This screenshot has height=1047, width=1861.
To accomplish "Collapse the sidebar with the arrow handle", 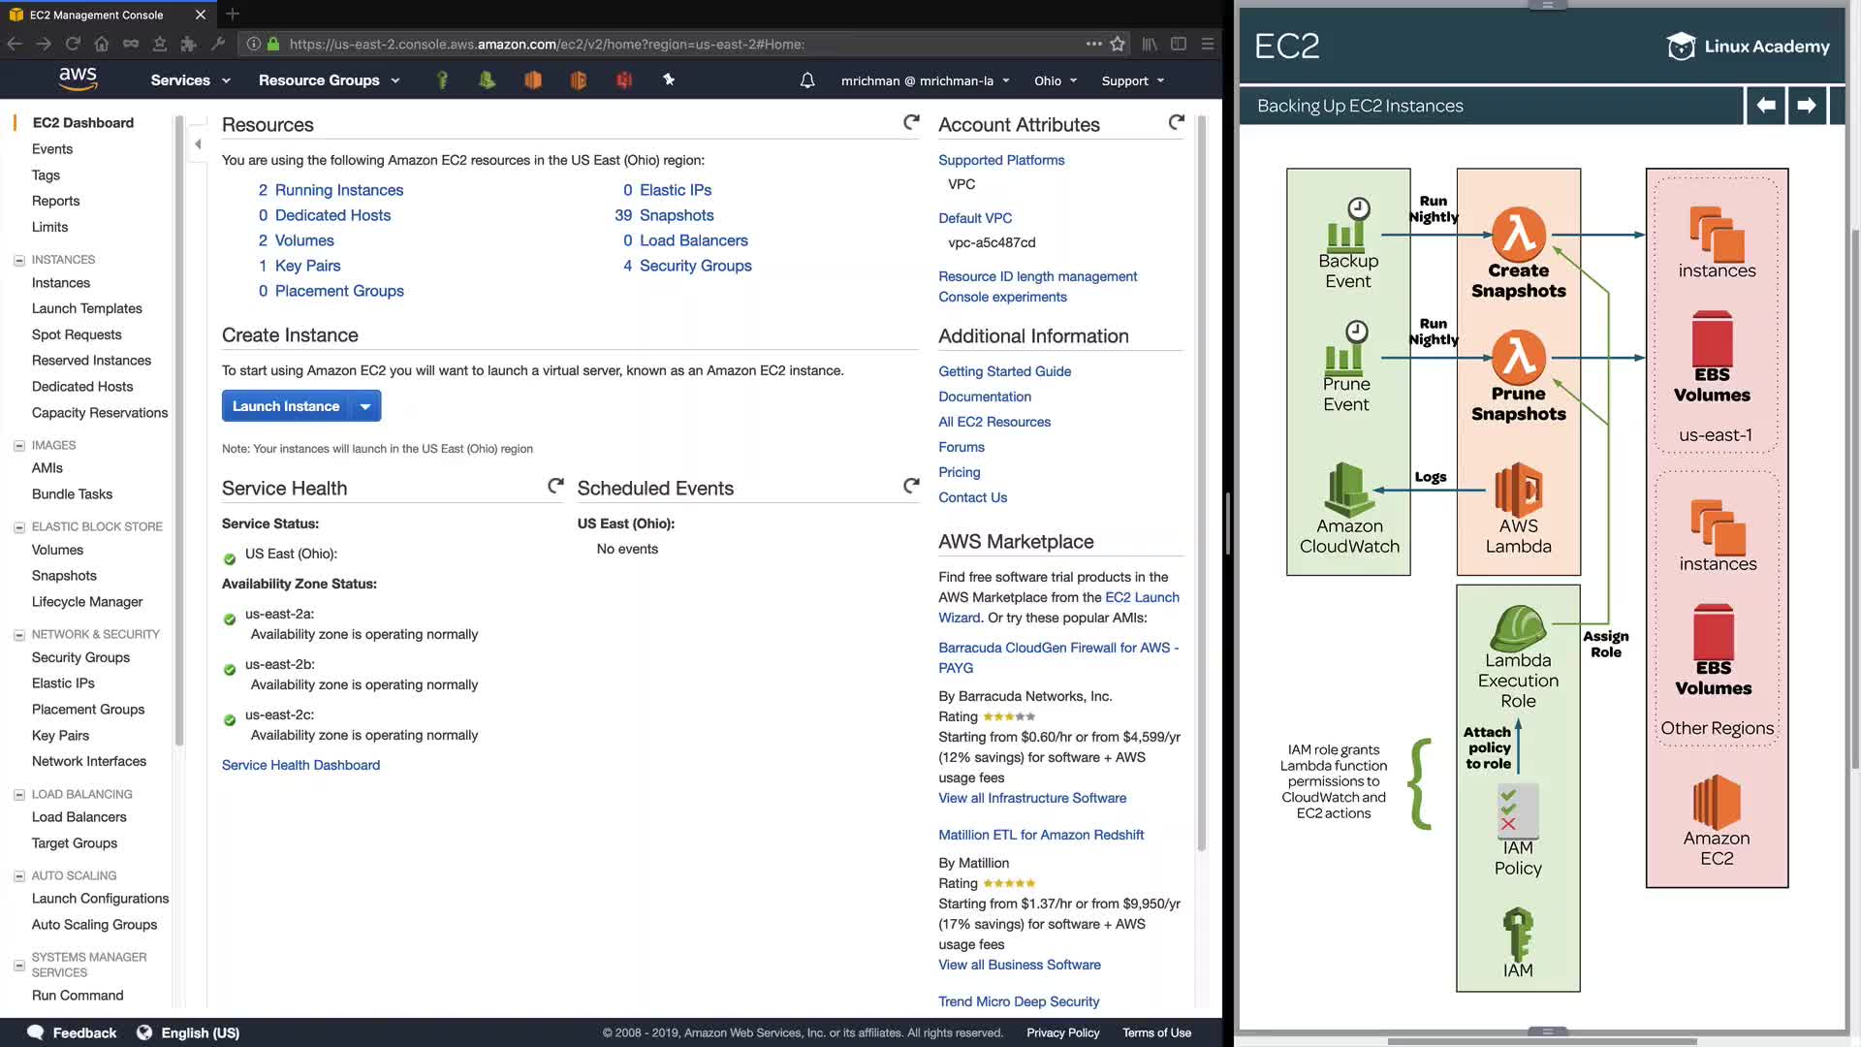I will tap(198, 144).
